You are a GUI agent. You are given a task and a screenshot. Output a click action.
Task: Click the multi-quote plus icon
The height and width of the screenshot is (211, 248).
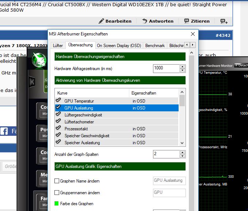tap(224, 21)
